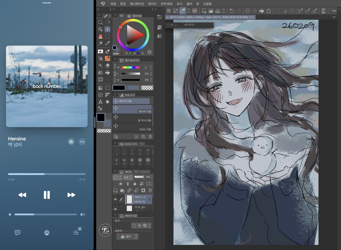
Task: Select the Eraser tool
Action: (107, 66)
